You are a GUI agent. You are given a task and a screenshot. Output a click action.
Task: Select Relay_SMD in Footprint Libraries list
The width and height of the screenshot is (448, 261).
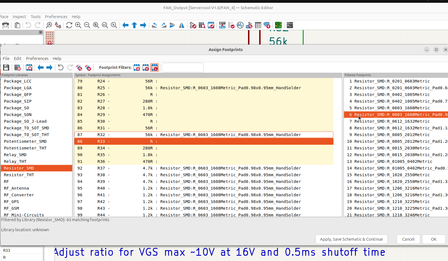[x=37, y=155]
